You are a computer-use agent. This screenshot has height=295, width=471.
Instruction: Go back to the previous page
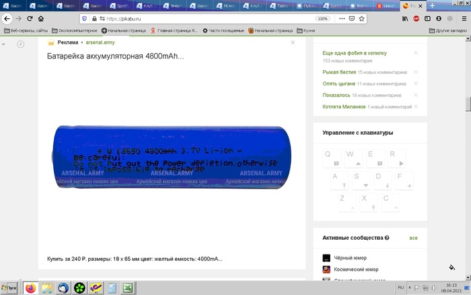(7, 19)
